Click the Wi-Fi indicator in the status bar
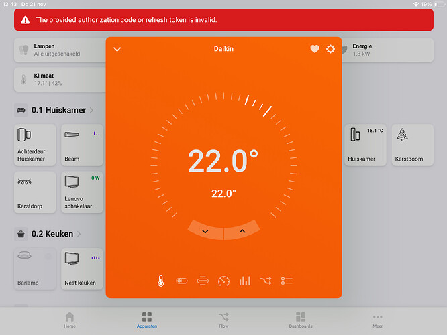Screen dimensions: 447x335 (x=416, y=4)
